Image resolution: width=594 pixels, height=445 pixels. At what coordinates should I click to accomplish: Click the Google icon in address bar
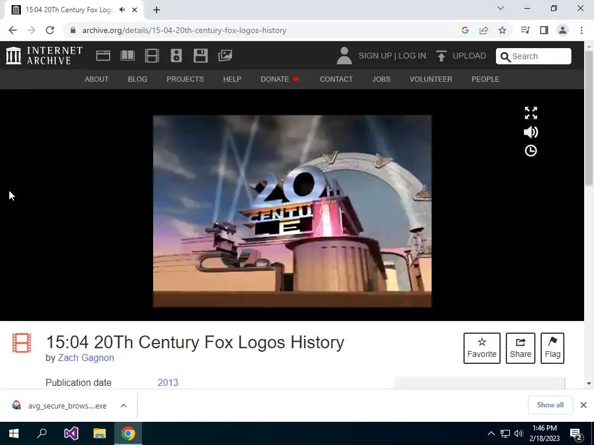coord(465,30)
